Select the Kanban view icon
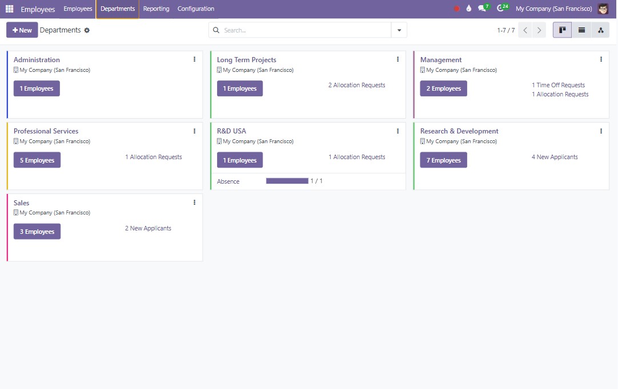 [x=562, y=30]
